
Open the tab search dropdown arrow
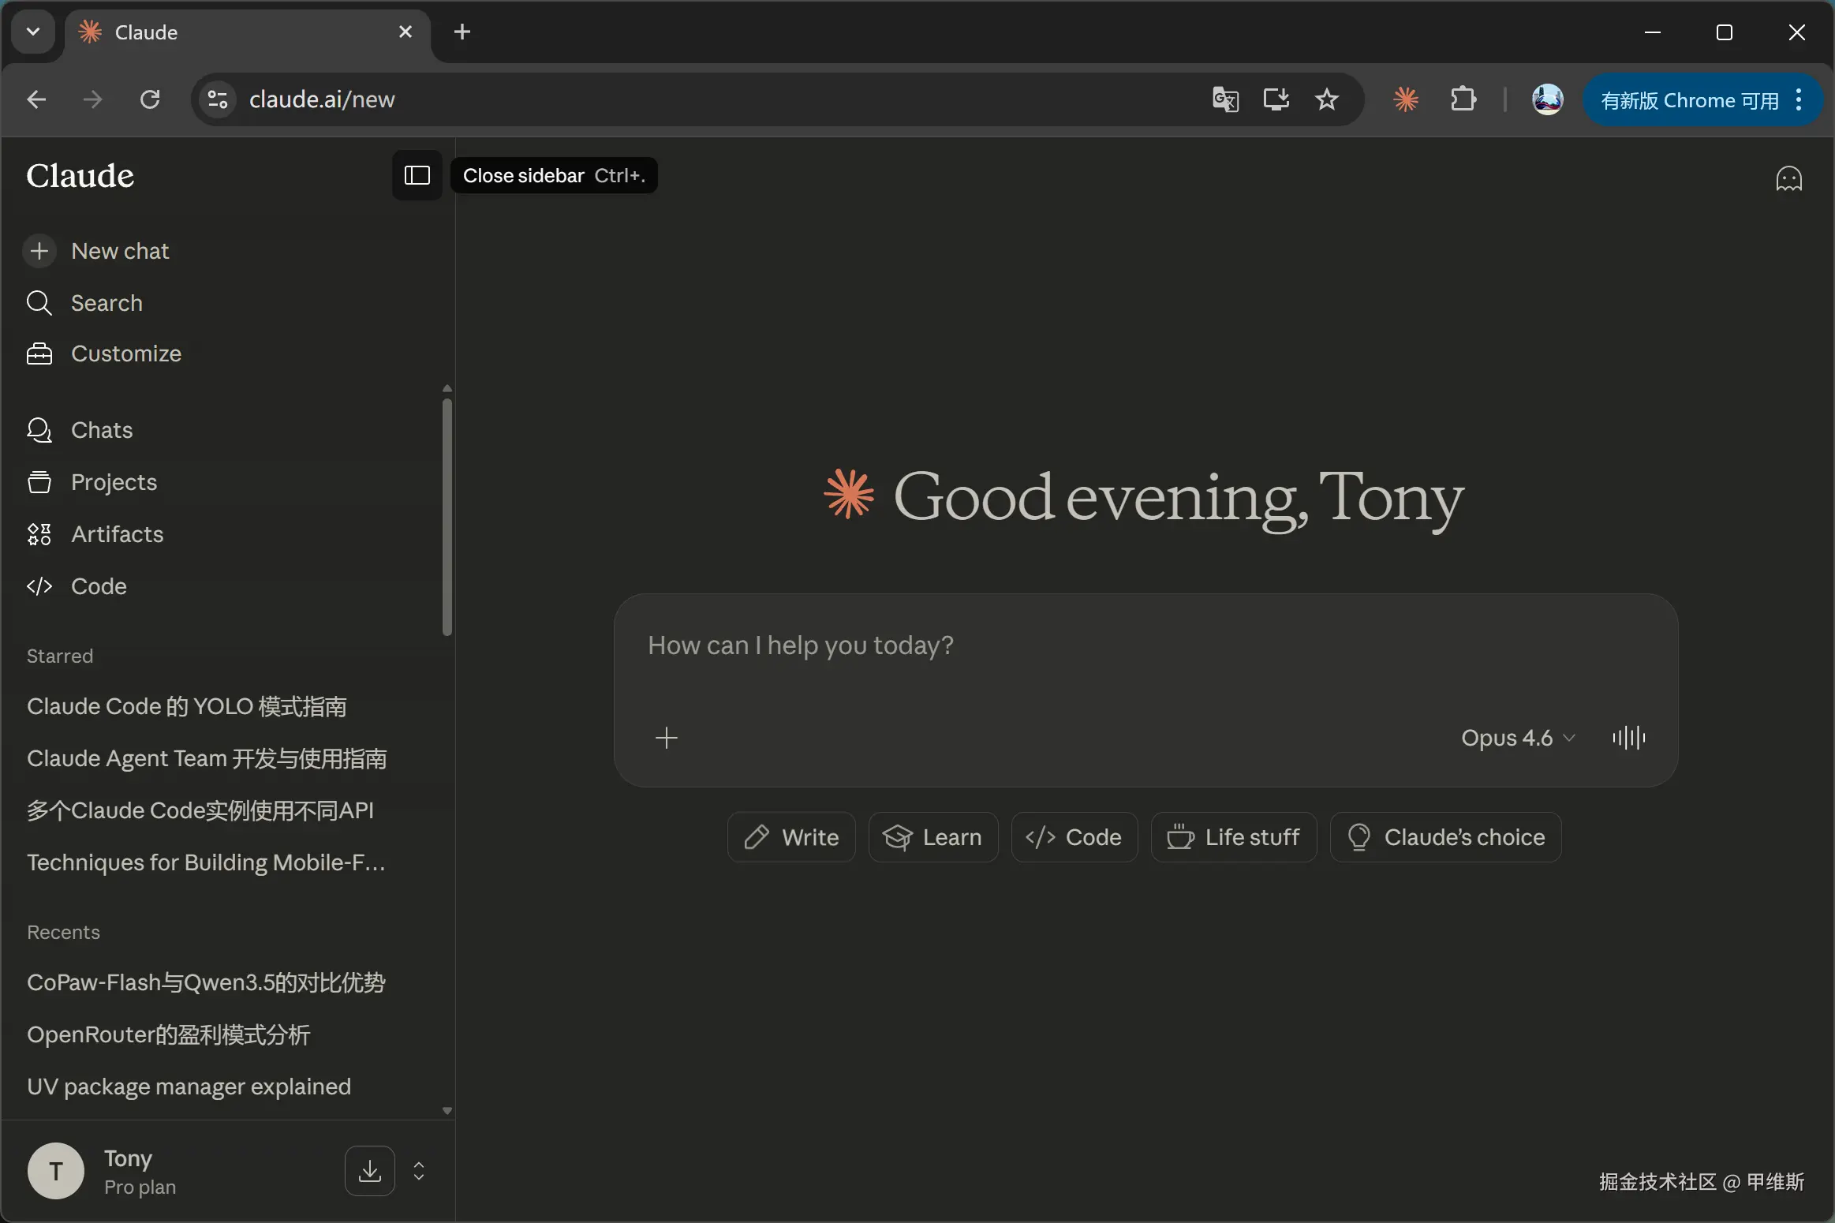(33, 32)
